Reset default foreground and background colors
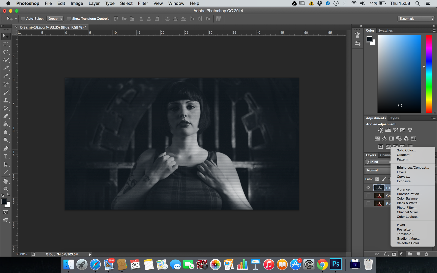The image size is (437, 273). point(3,195)
